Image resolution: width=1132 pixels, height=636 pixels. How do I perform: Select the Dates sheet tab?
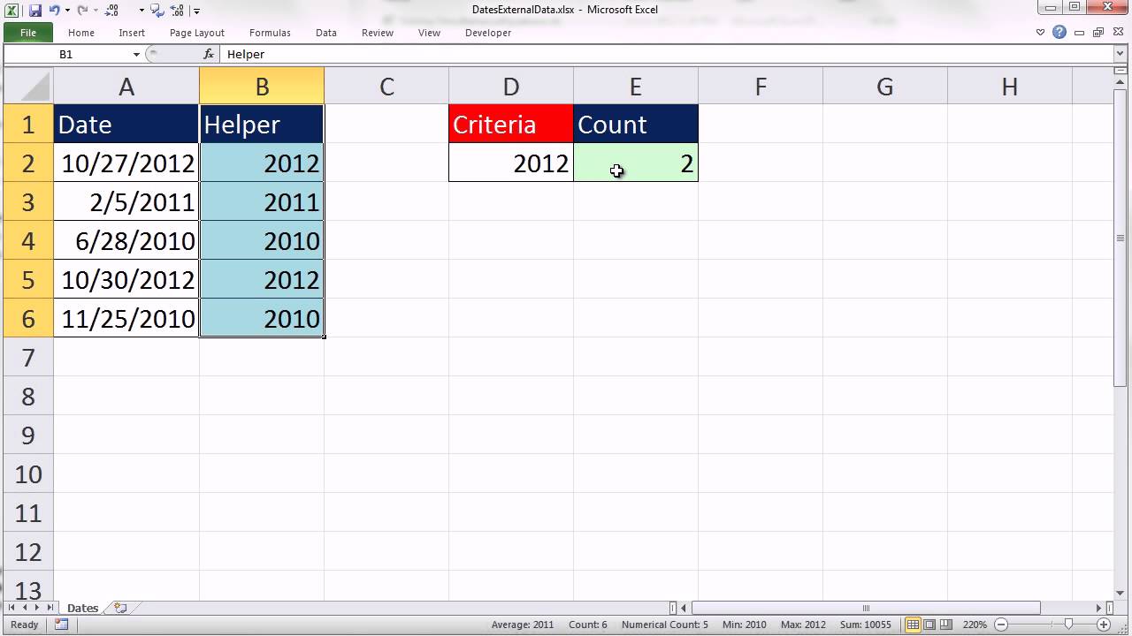click(83, 608)
